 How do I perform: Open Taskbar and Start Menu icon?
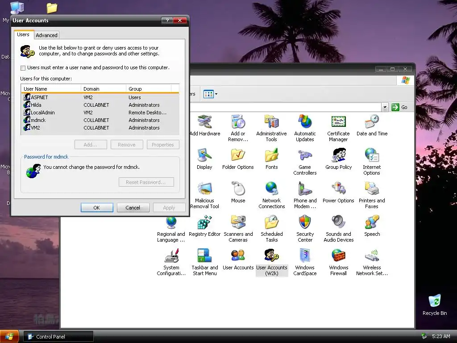tap(204, 263)
